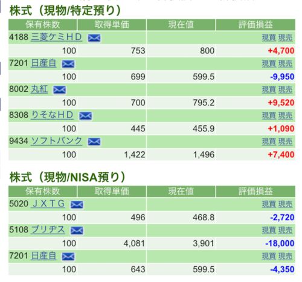Image resolution: width=302 pixels, height=282 pixels.
Task: Open the JXTG stock link
Action: pos(48,204)
